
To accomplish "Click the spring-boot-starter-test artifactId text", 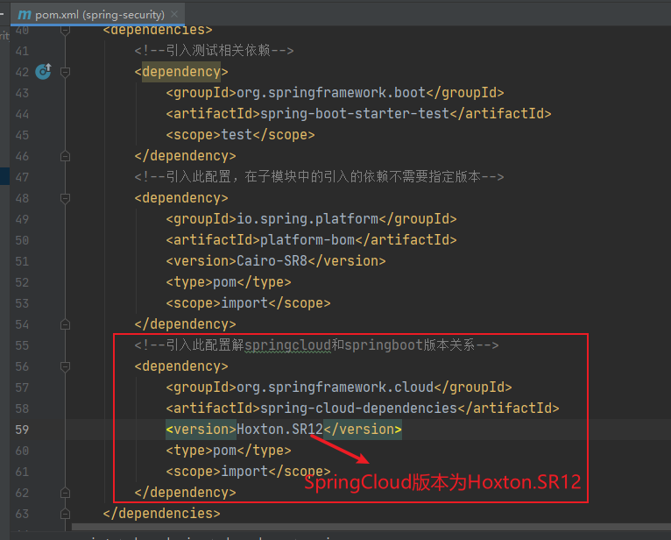I will pos(355,113).
